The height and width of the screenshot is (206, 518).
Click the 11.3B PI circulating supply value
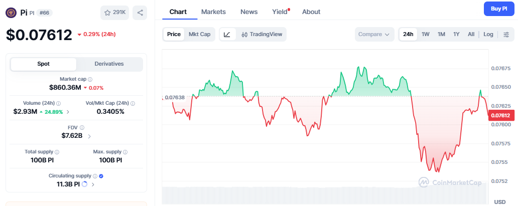[x=68, y=184]
